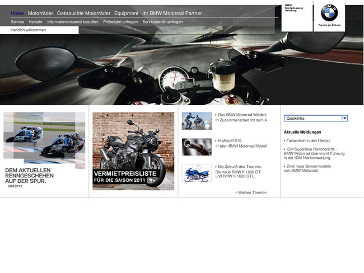Click Dem aktuellen Renngeschehen headline
Viewport: 364px width, 273px height.
tap(29, 176)
